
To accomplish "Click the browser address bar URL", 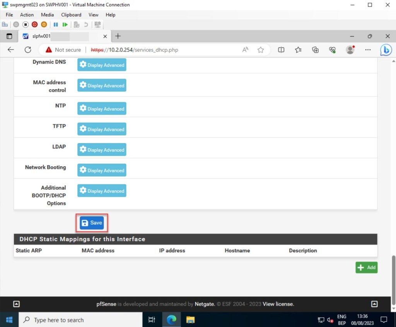I will [x=155, y=50].
